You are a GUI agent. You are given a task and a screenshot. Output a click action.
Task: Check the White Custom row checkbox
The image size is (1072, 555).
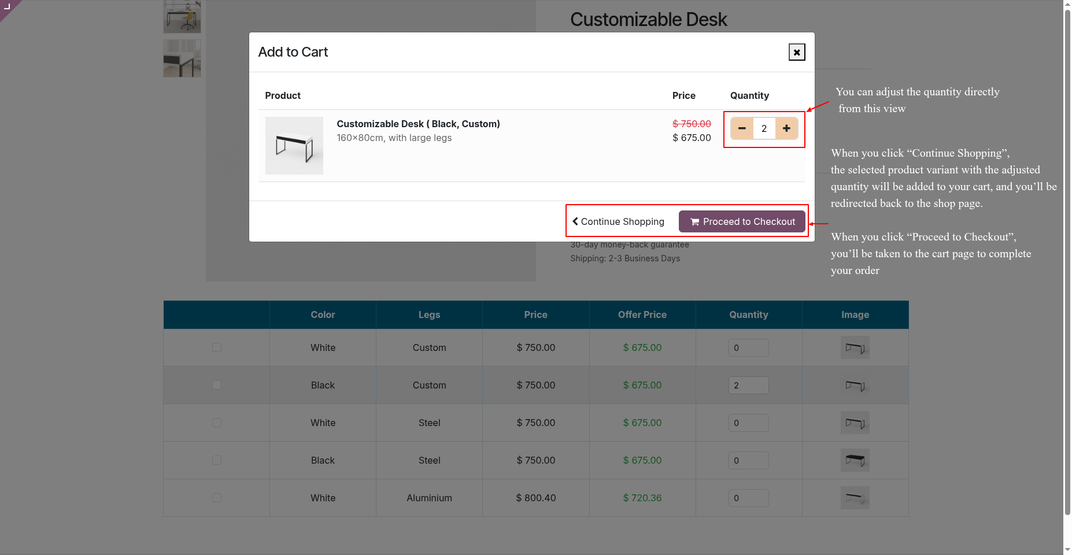pyautogui.click(x=217, y=347)
